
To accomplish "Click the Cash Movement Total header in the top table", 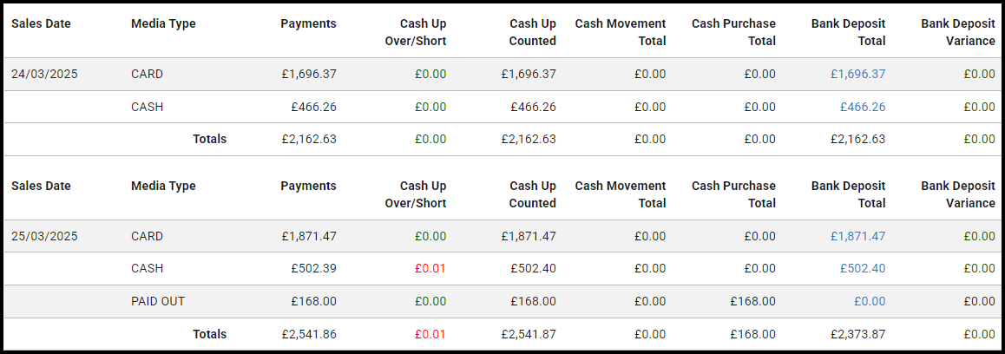I will 621,32.
